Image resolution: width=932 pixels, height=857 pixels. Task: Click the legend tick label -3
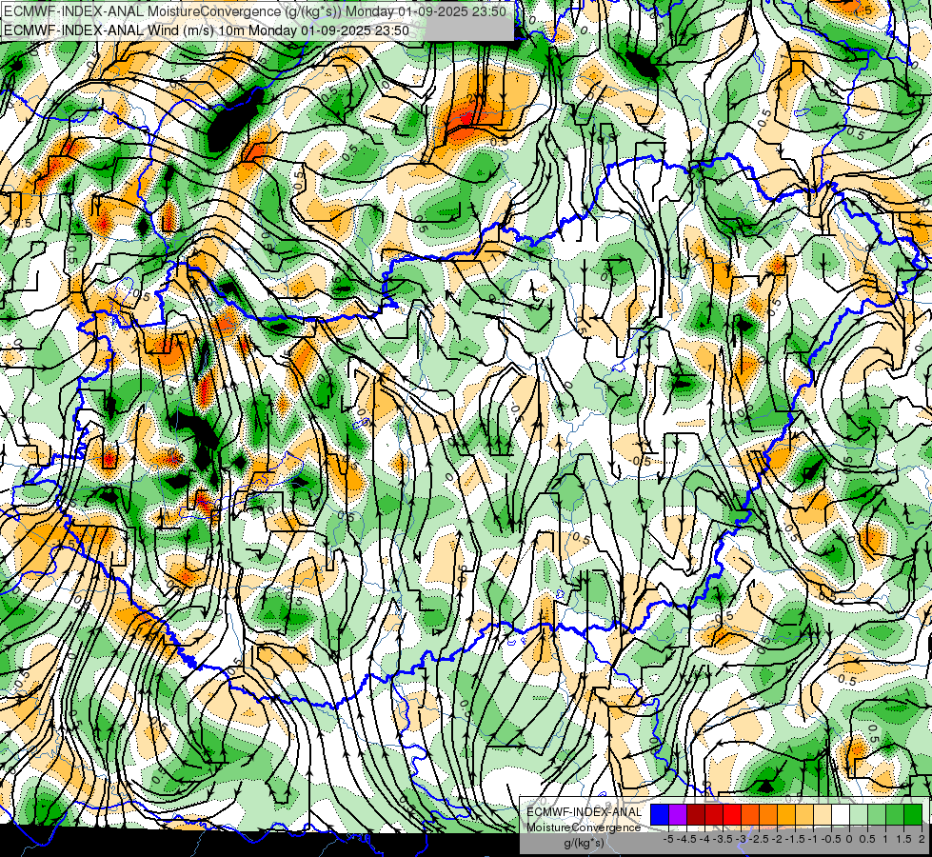[741, 839]
